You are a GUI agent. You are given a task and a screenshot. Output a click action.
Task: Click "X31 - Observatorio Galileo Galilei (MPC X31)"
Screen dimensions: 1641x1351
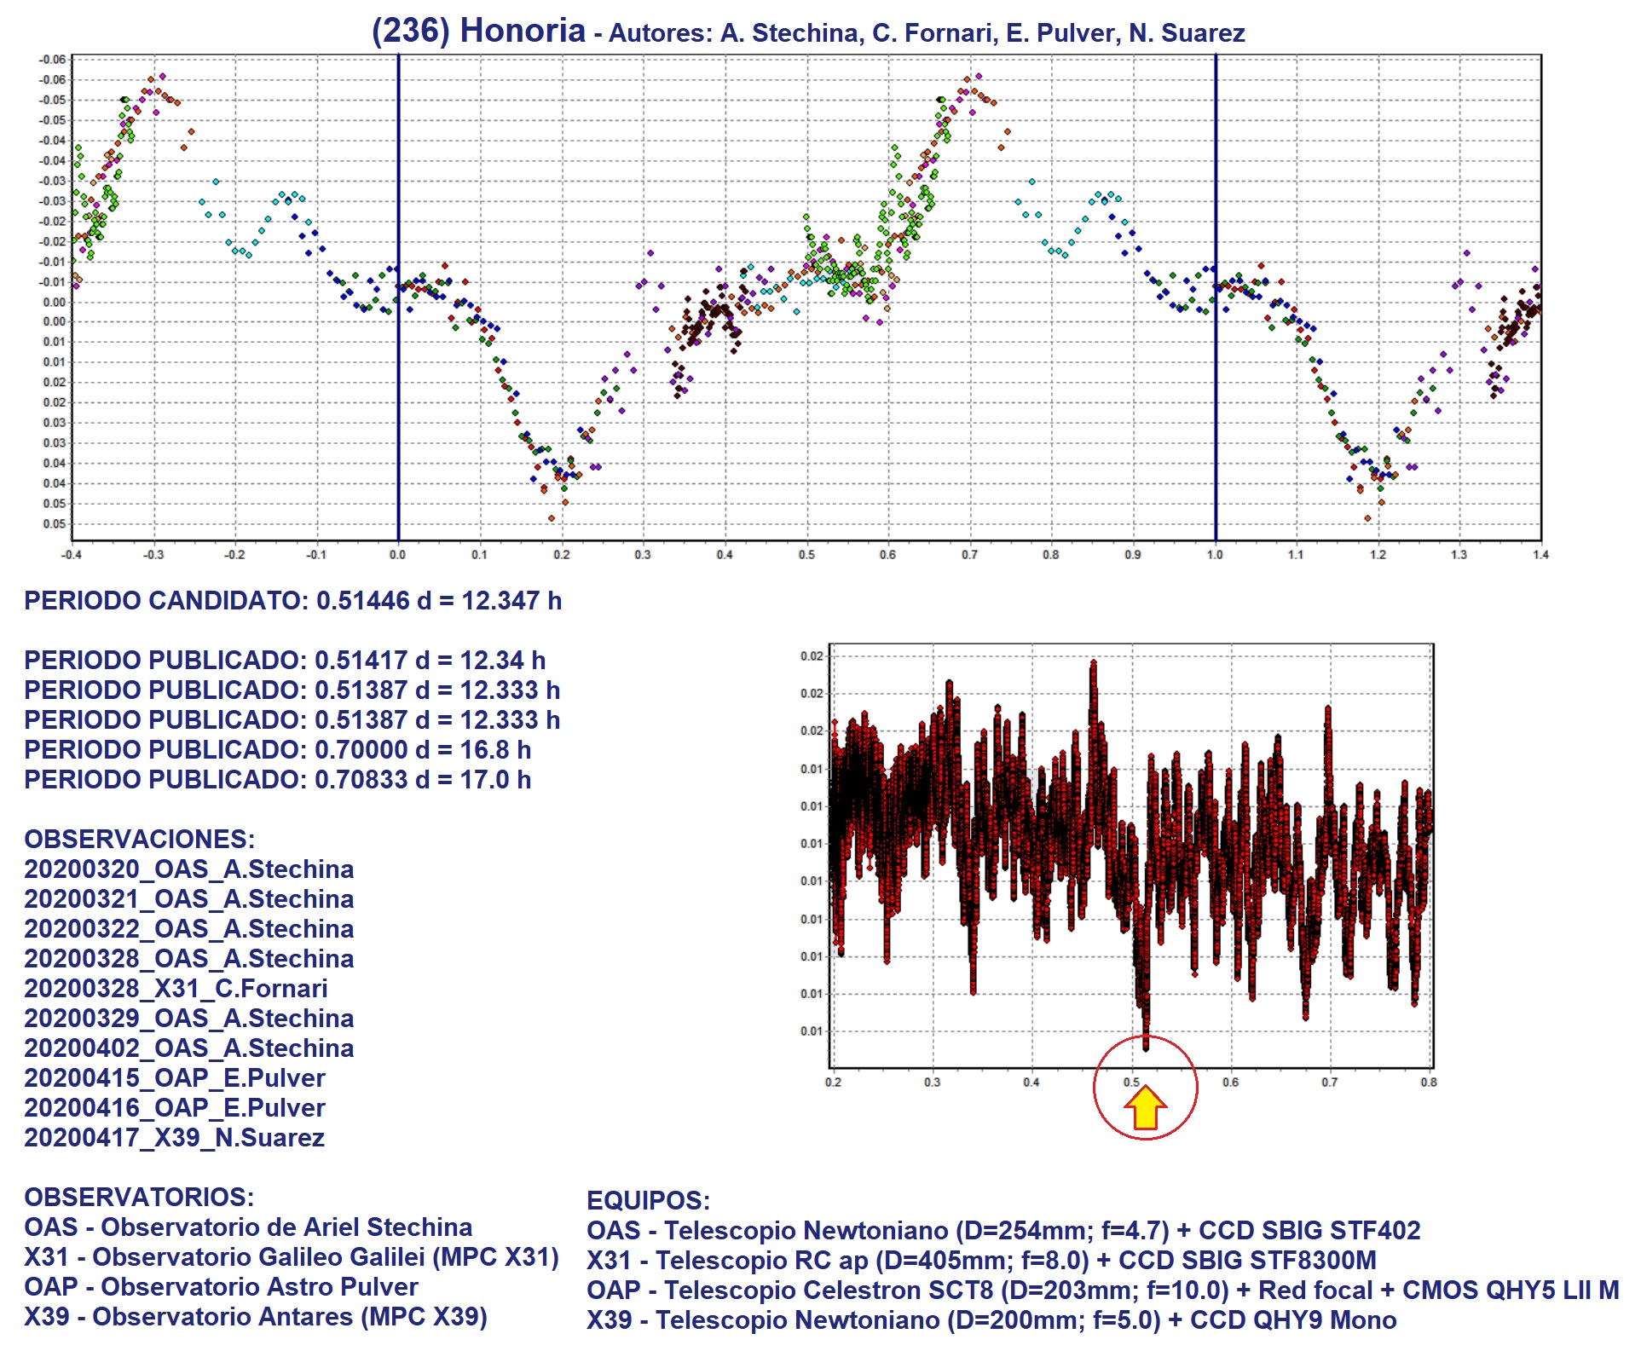coord(292,1257)
